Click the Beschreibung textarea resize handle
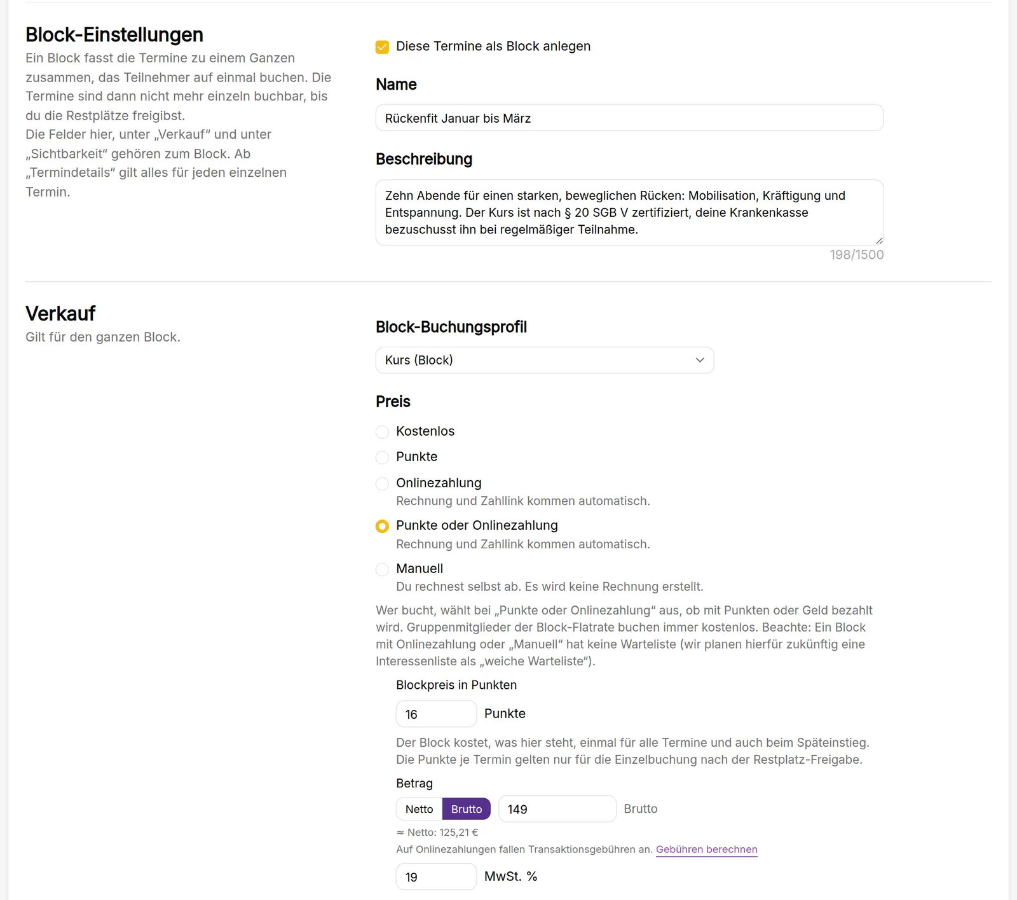Screen dimensions: 1017x900 [x=879, y=240]
